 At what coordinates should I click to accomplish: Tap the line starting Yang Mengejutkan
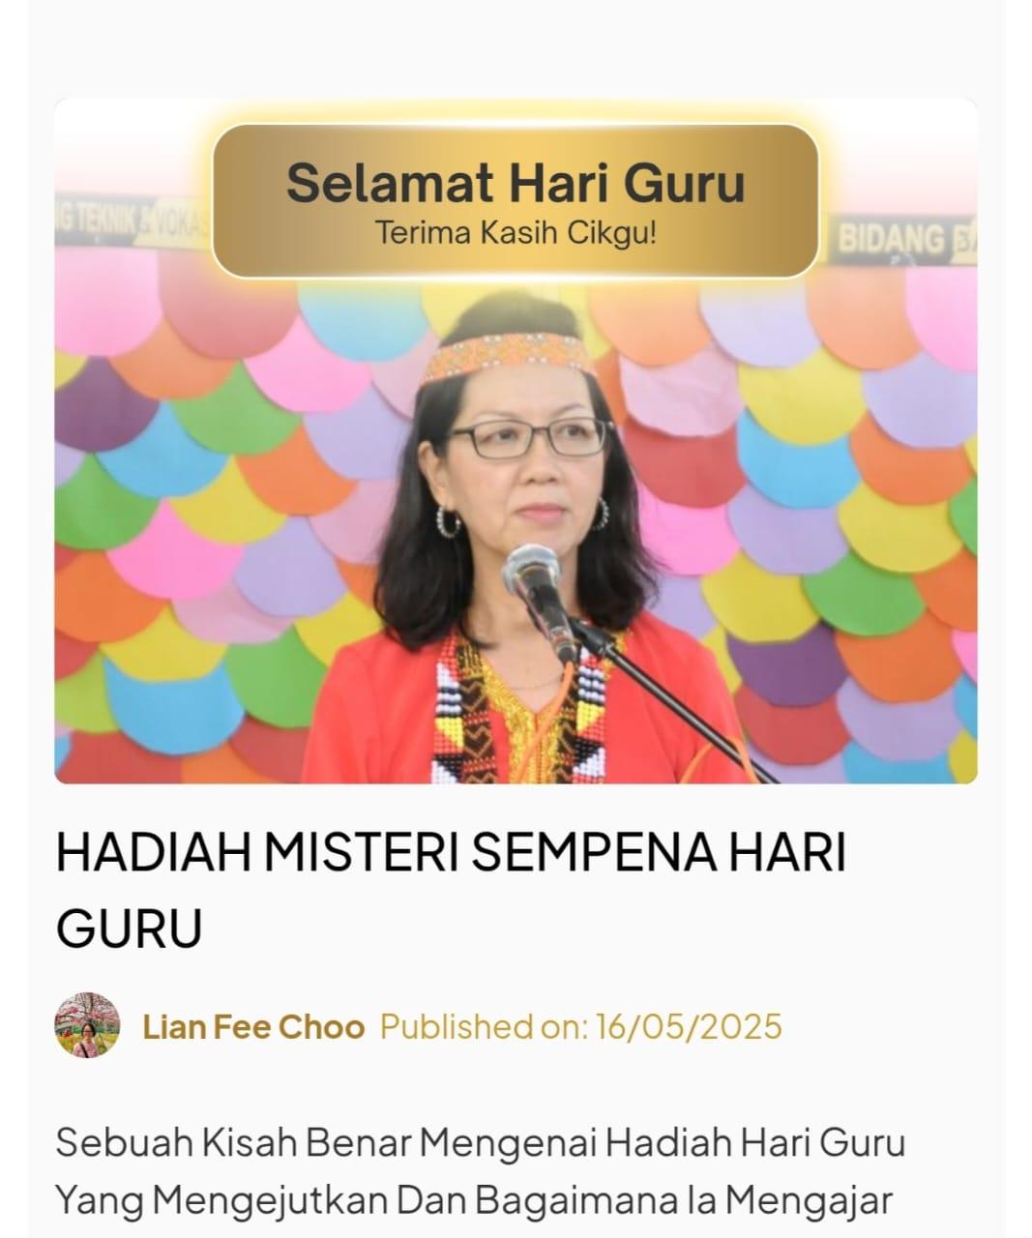coord(473,1200)
